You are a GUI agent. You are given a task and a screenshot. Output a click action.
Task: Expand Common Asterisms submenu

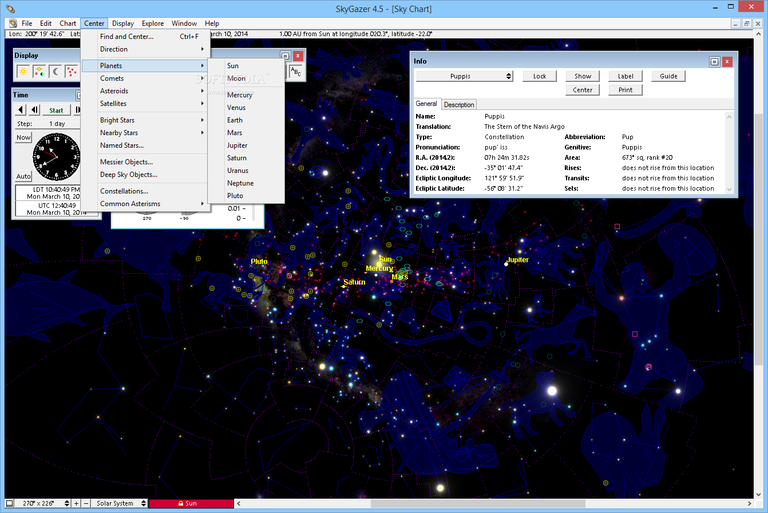click(x=144, y=204)
